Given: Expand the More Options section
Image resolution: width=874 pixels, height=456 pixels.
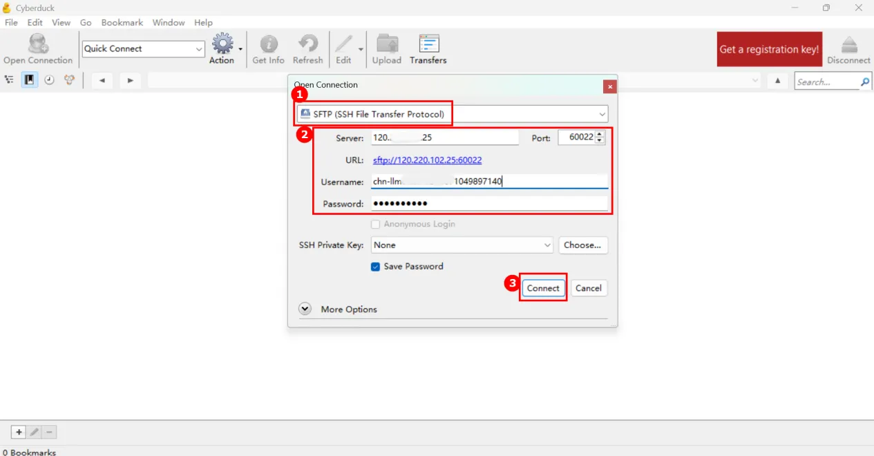Looking at the screenshot, I should [305, 309].
